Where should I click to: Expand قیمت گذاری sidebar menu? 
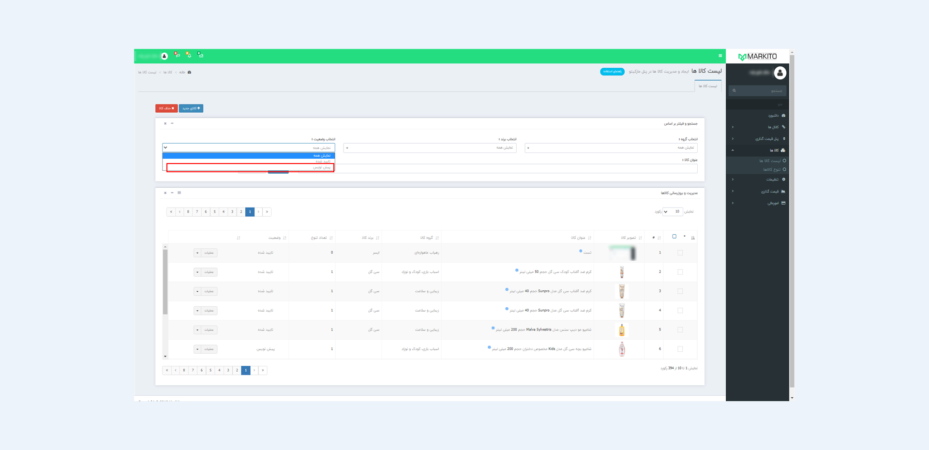(758, 191)
